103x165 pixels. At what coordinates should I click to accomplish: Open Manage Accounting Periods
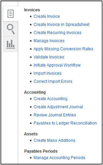pos(59,157)
